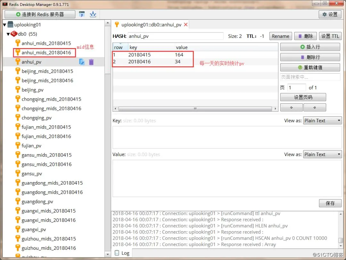
Task: Select table cell value 34
Action: (177, 62)
